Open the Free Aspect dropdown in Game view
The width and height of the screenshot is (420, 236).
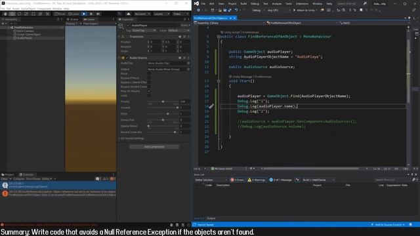(91, 24)
